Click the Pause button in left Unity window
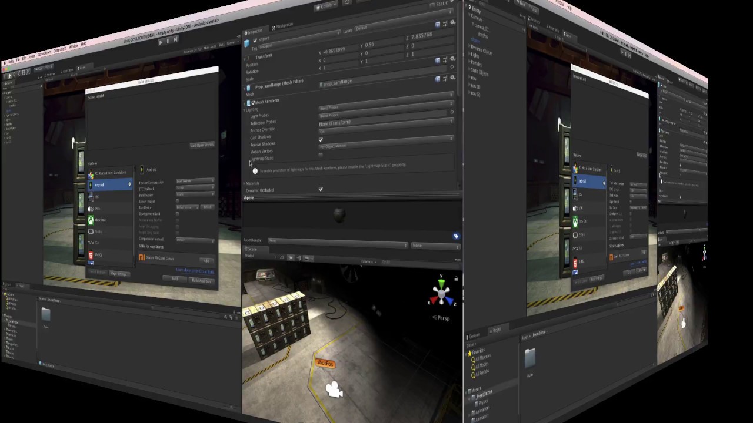This screenshot has width=753, height=423. coord(168,41)
